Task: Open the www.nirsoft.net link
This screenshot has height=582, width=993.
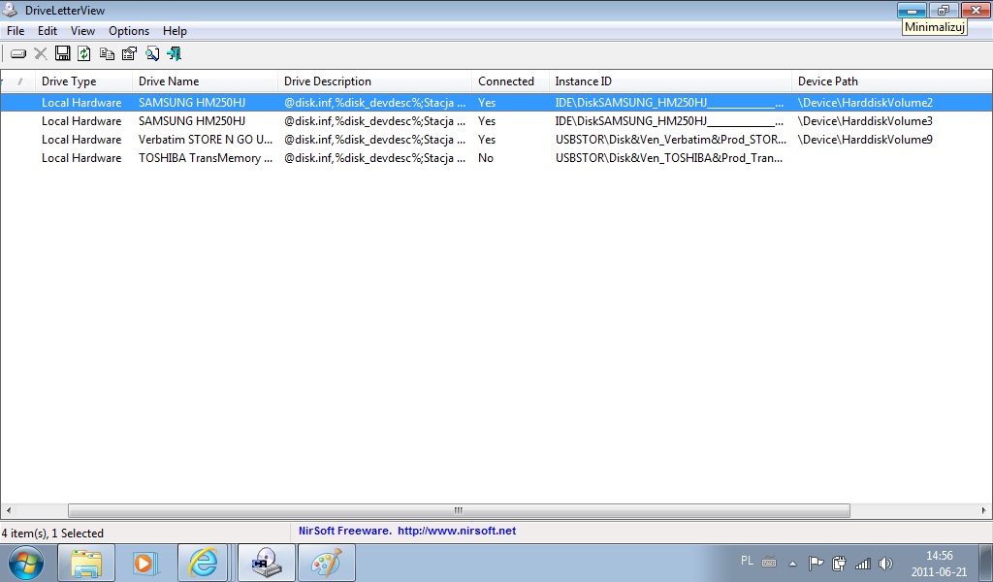Action: pos(457,532)
